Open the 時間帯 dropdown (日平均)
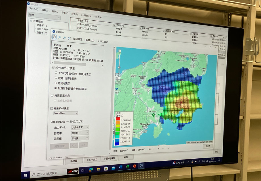Image resolution: width=261 pixels, height=181 pixels. pyautogui.click(x=80, y=133)
